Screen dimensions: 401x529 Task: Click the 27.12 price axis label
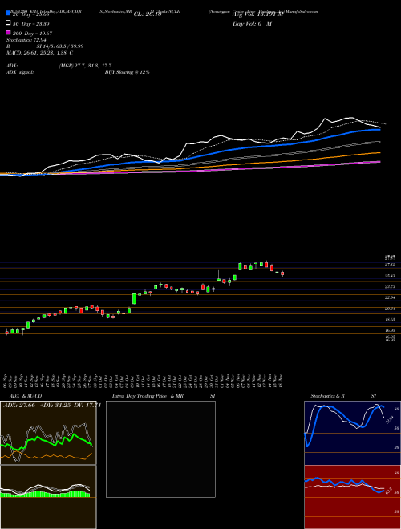pyautogui.click(x=390, y=264)
